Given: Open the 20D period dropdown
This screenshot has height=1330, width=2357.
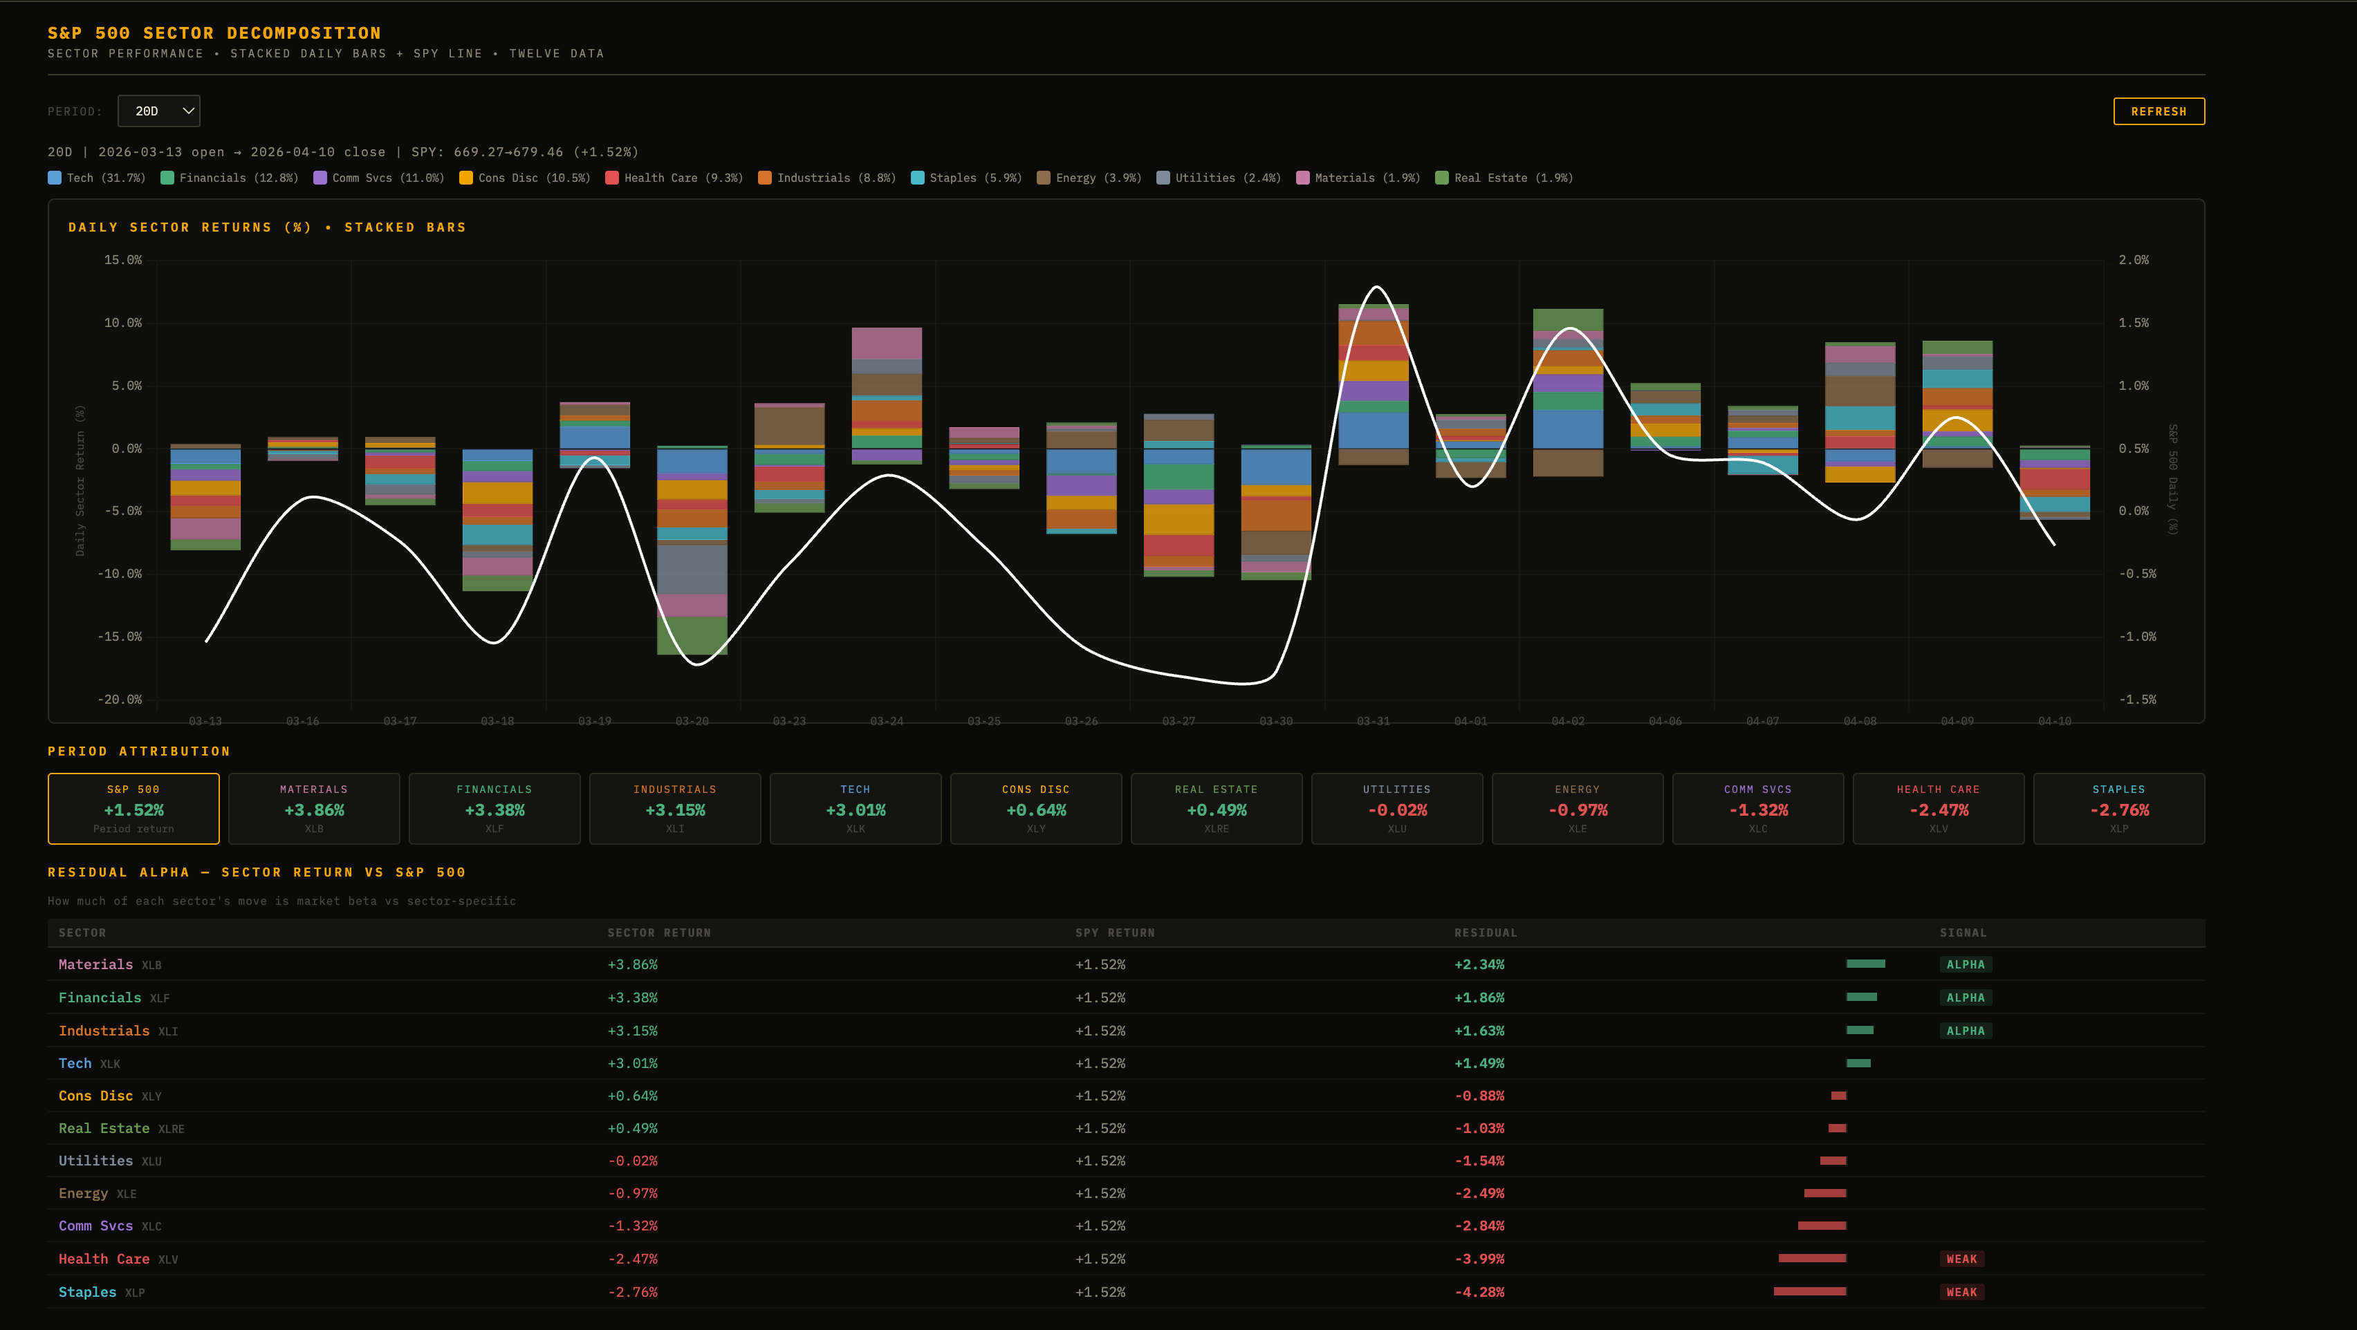Looking at the screenshot, I should point(158,111).
